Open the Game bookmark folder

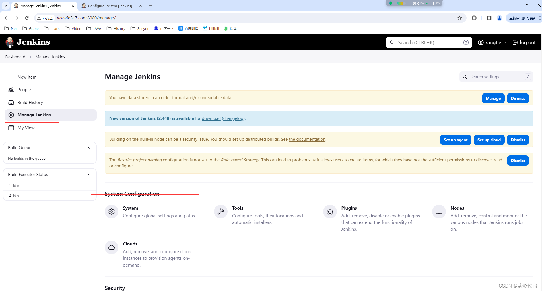coord(30,28)
